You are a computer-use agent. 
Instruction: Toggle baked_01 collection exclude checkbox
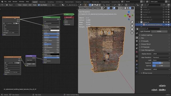pyautogui.click(x=164, y=22)
